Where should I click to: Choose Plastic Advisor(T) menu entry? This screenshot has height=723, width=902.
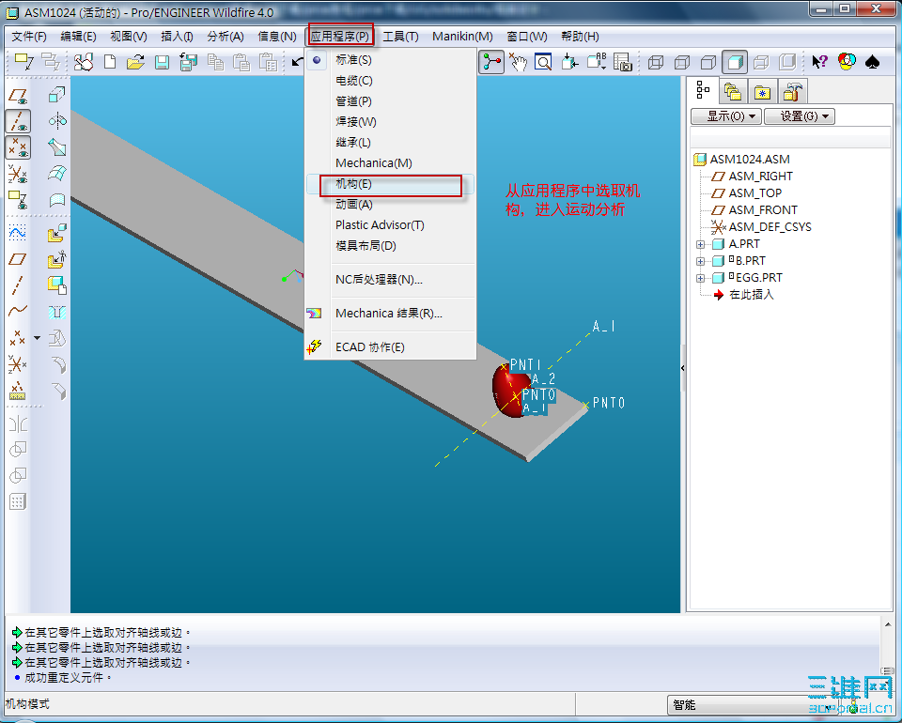click(x=390, y=225)
